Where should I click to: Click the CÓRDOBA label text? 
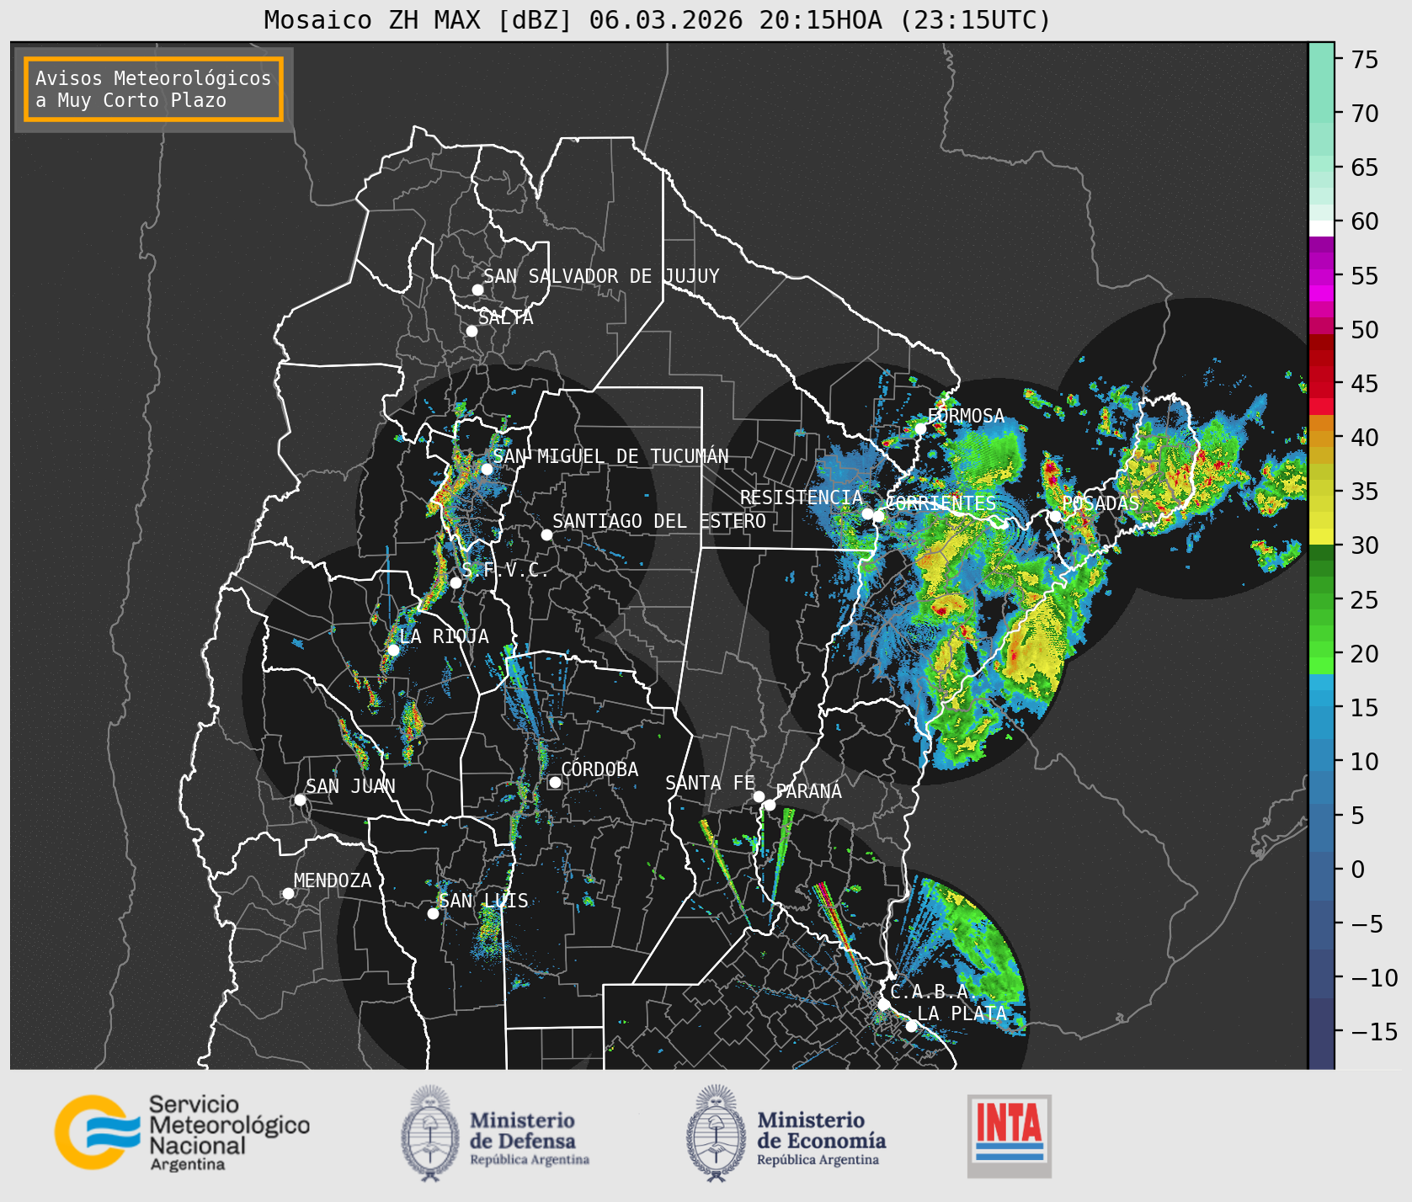(x=599, y=769)
